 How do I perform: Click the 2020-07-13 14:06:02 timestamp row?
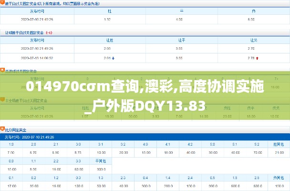pyautogui.click(x=37, y=58)
